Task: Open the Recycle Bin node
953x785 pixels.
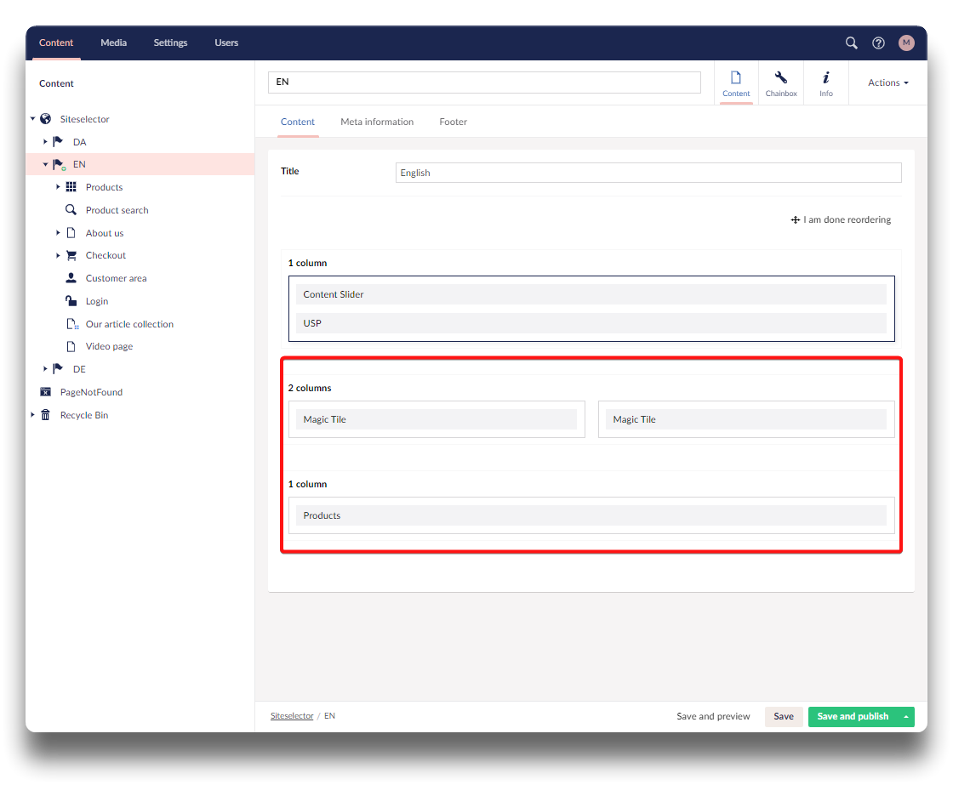Action: pos(83,415)
